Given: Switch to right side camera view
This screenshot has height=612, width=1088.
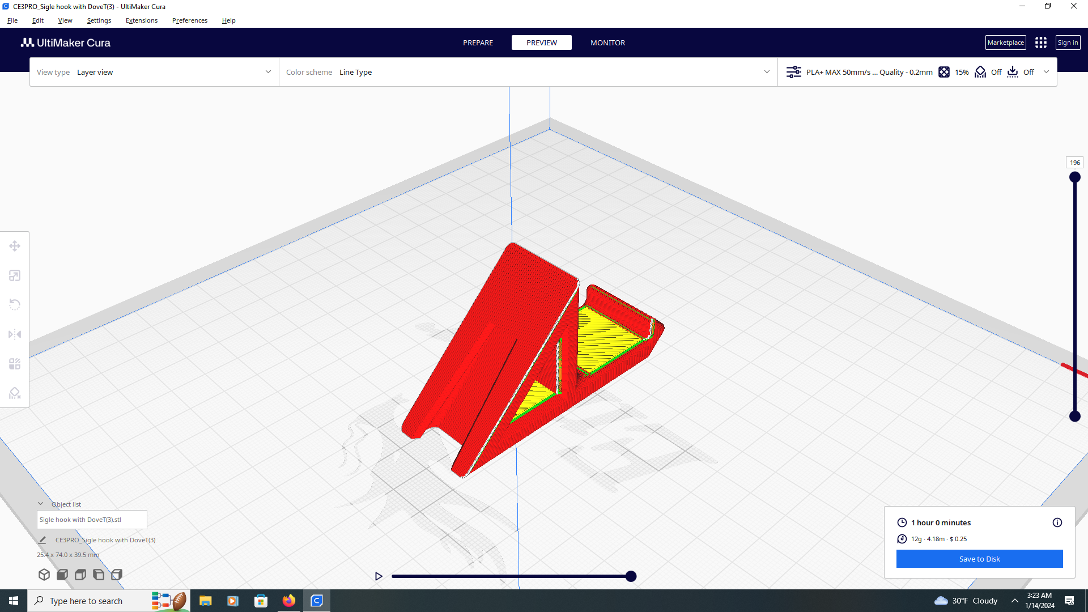Looking at the screenshot, I should tap(117, 575).
